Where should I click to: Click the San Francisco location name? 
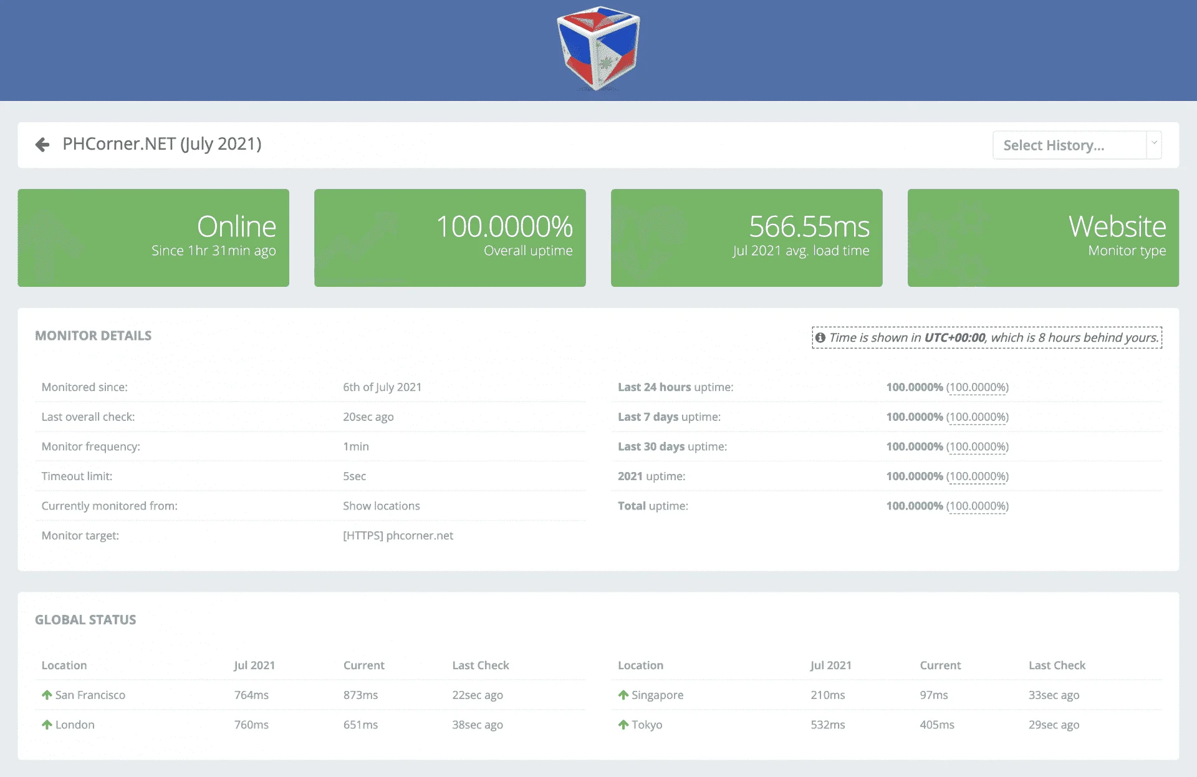click(x=90, y=695)
